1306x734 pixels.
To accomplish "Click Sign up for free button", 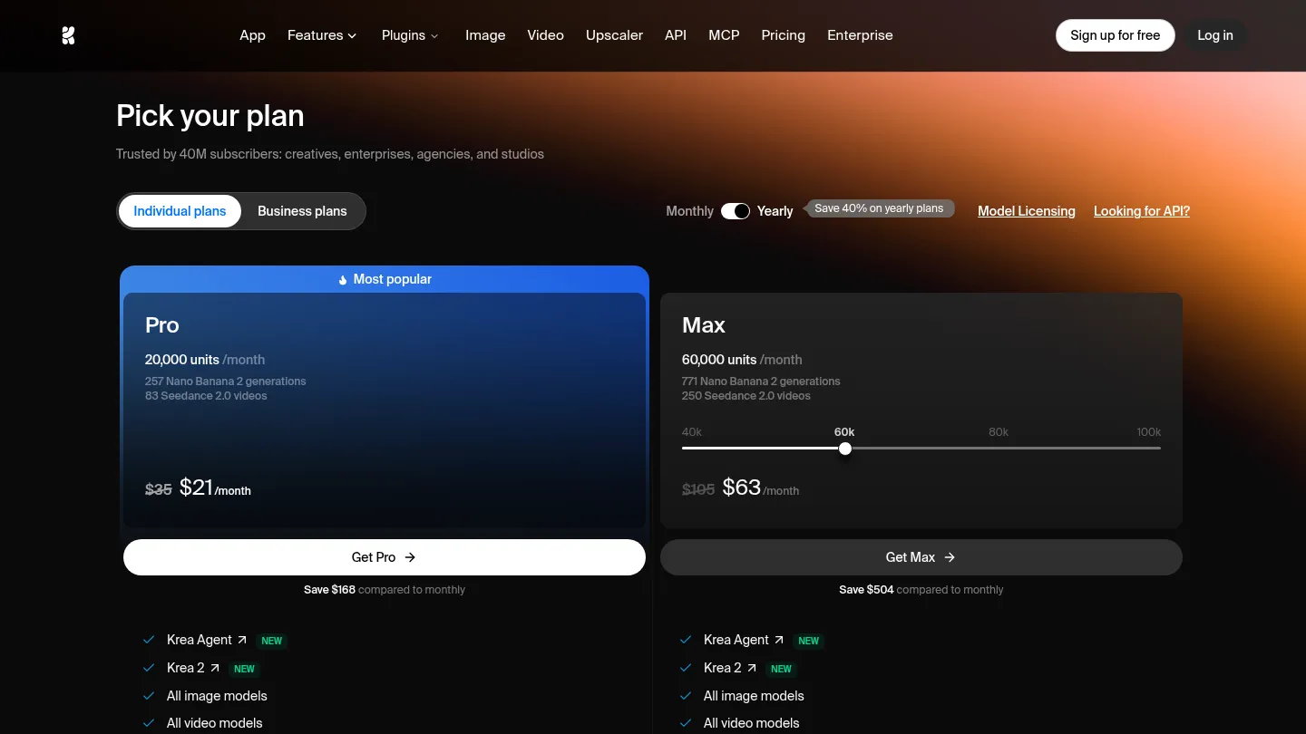I will pos(1115,35).
